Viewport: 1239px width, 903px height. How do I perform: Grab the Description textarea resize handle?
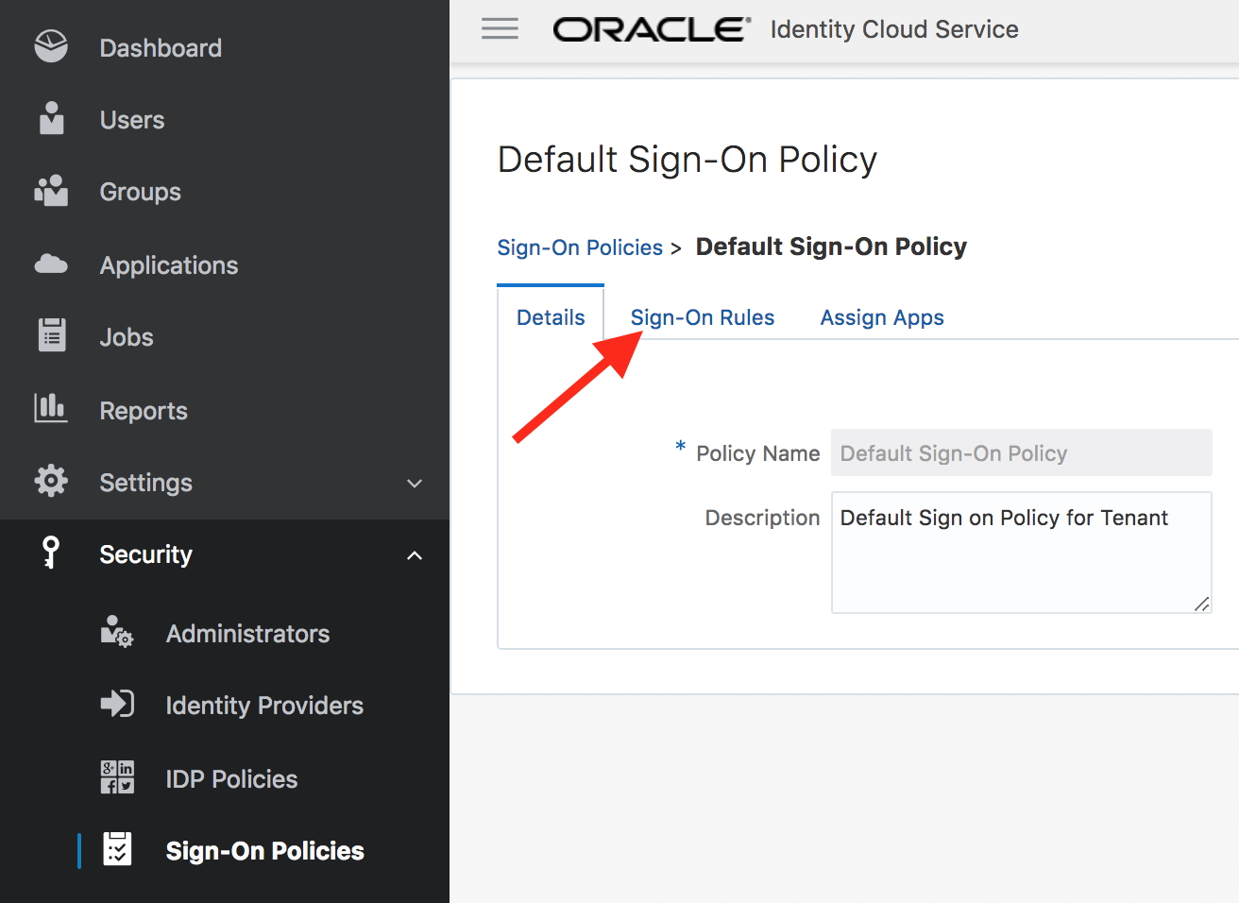[x=1202, y=605]
